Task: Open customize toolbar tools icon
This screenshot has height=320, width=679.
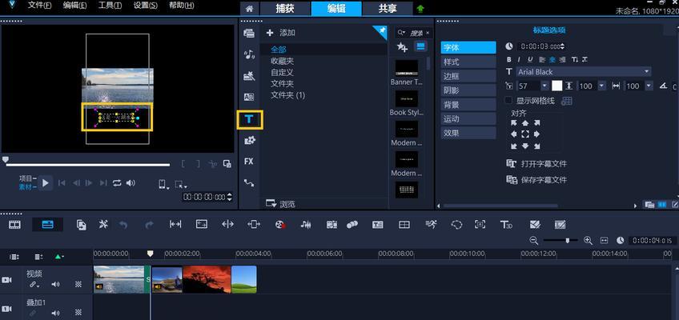Action: coord(103,224)
